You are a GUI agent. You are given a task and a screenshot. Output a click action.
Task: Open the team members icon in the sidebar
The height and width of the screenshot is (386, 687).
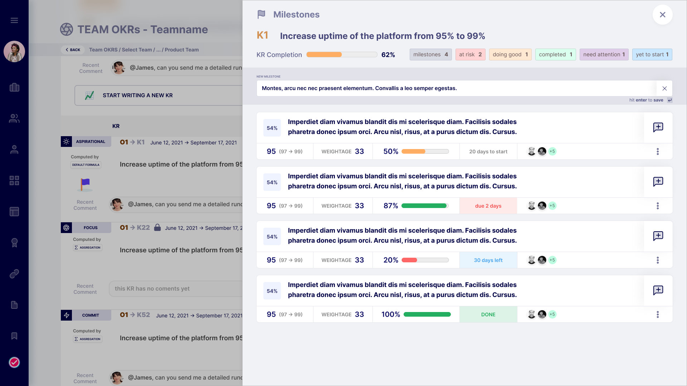pos(14,119)
